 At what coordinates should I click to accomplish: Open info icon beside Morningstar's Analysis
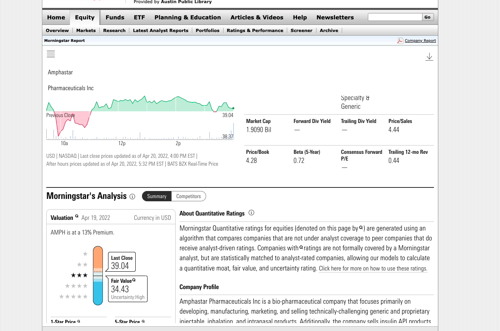click(x=133, y=197)
